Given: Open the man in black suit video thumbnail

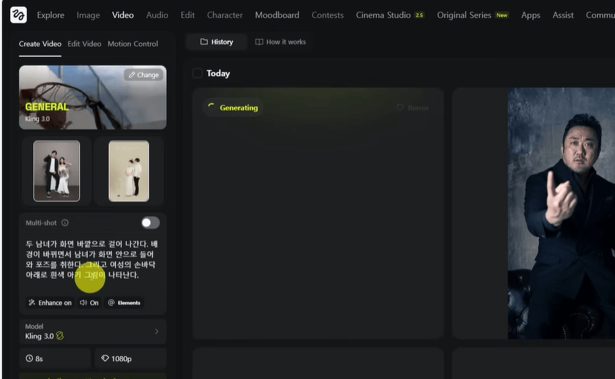Looking at the screenshot, I should [x=561, y=213].
